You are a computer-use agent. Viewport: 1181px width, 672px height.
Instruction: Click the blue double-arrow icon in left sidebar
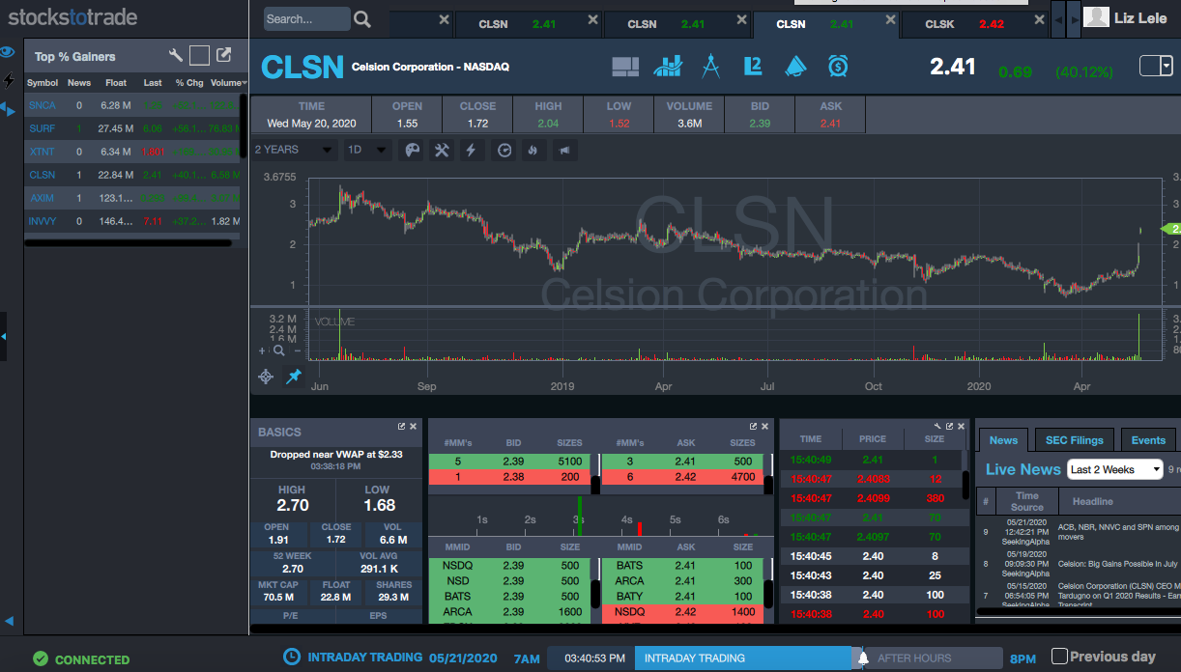click(10, 111)
